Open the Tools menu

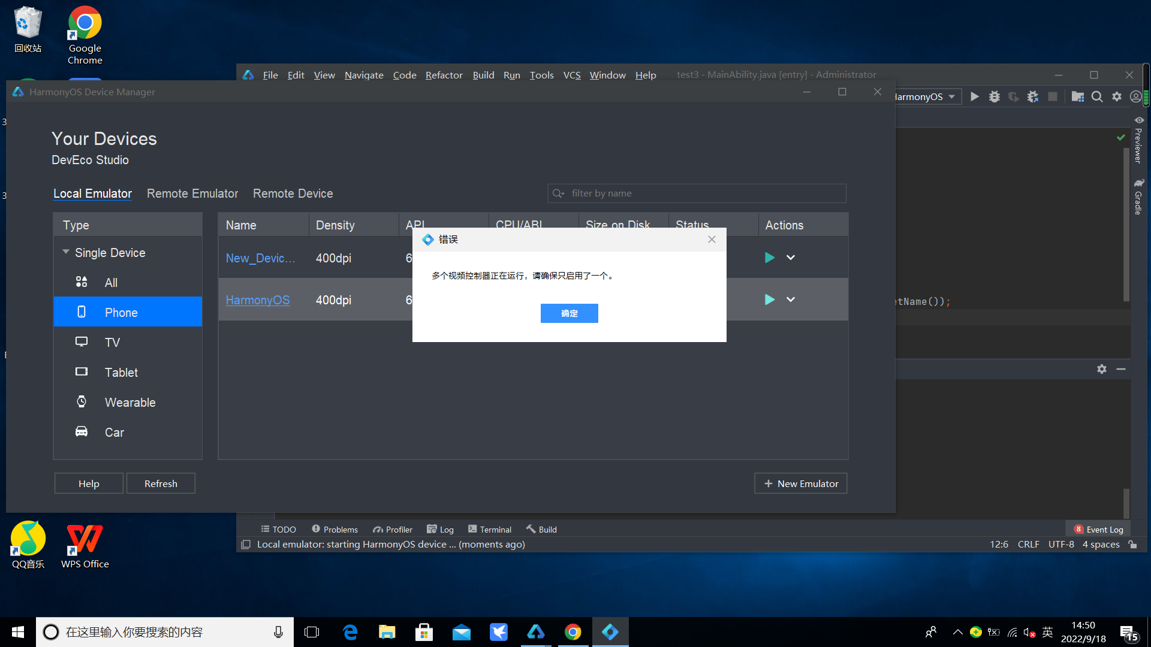pos(541,75)
